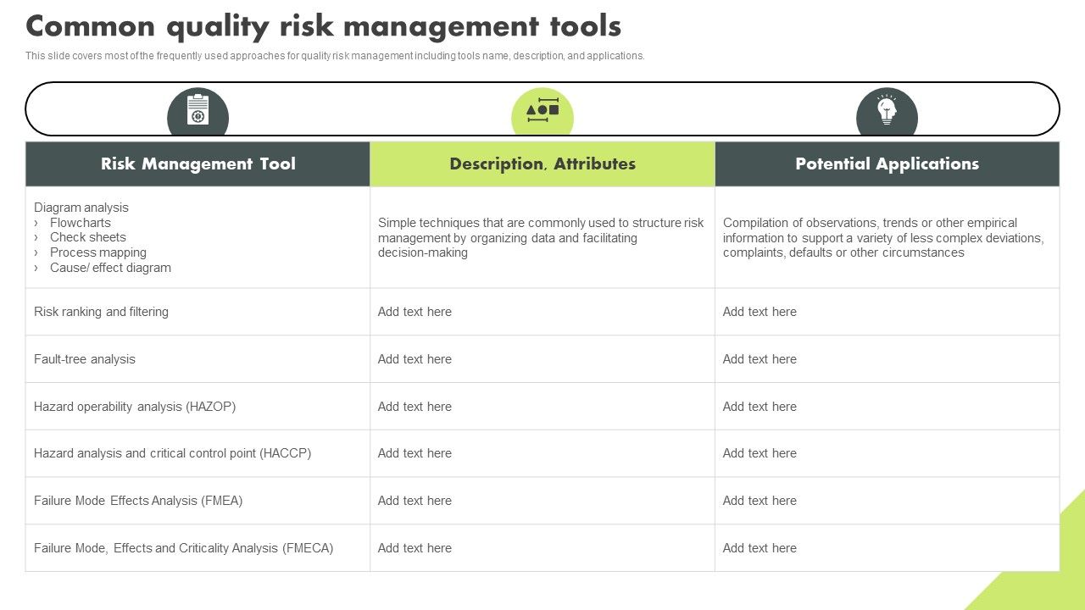The image size is (1085, 610).
Task: Click description 'Add text here' in Fault-tree row
Action: [415, 359]
